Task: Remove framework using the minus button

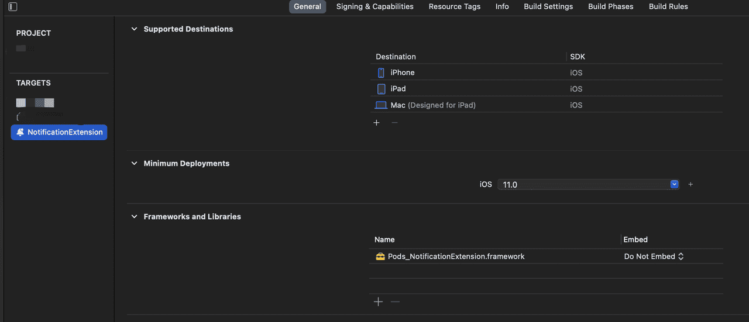Action: [395, 302]
